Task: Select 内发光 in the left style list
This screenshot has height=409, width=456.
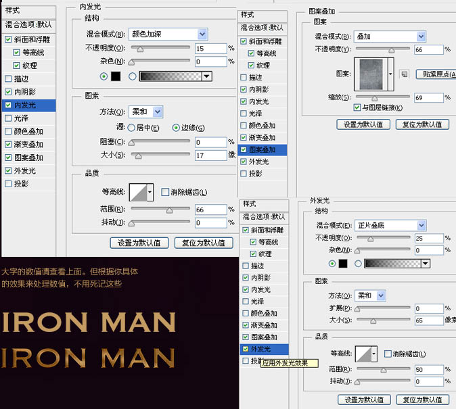Action: coord(29,105)
